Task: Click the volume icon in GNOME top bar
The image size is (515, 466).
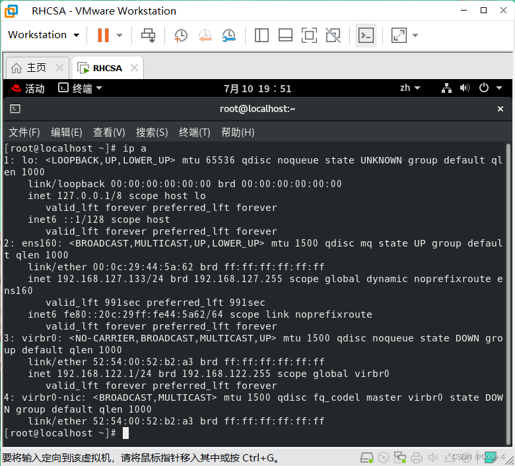Action: coord(465,88)
